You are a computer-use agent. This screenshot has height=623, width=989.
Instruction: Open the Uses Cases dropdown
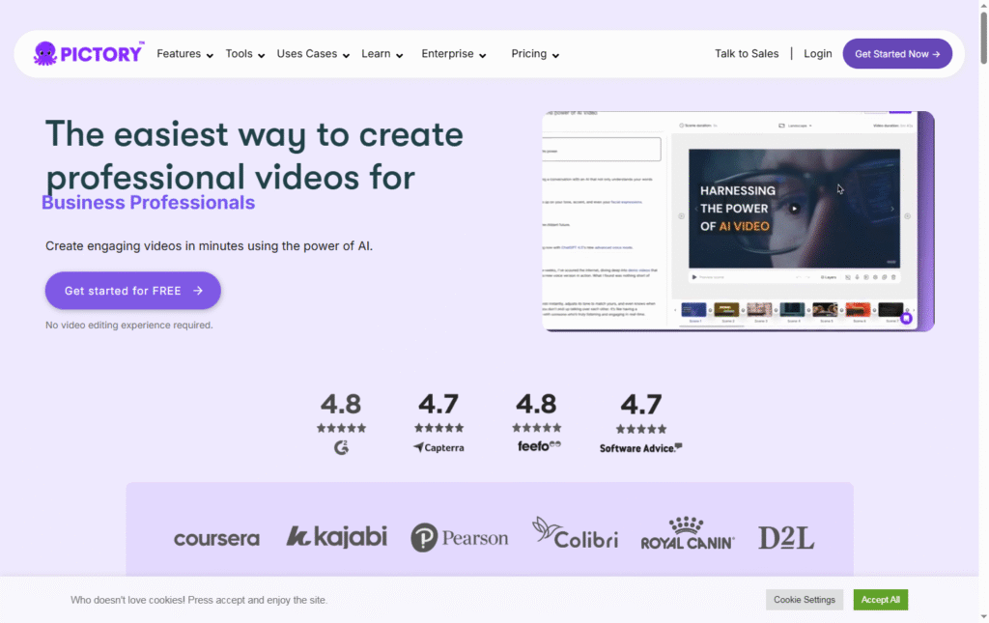(x=313, y=54)
